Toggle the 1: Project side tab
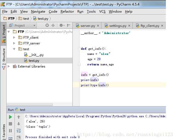176x140 pixels. tap(4, 34)
